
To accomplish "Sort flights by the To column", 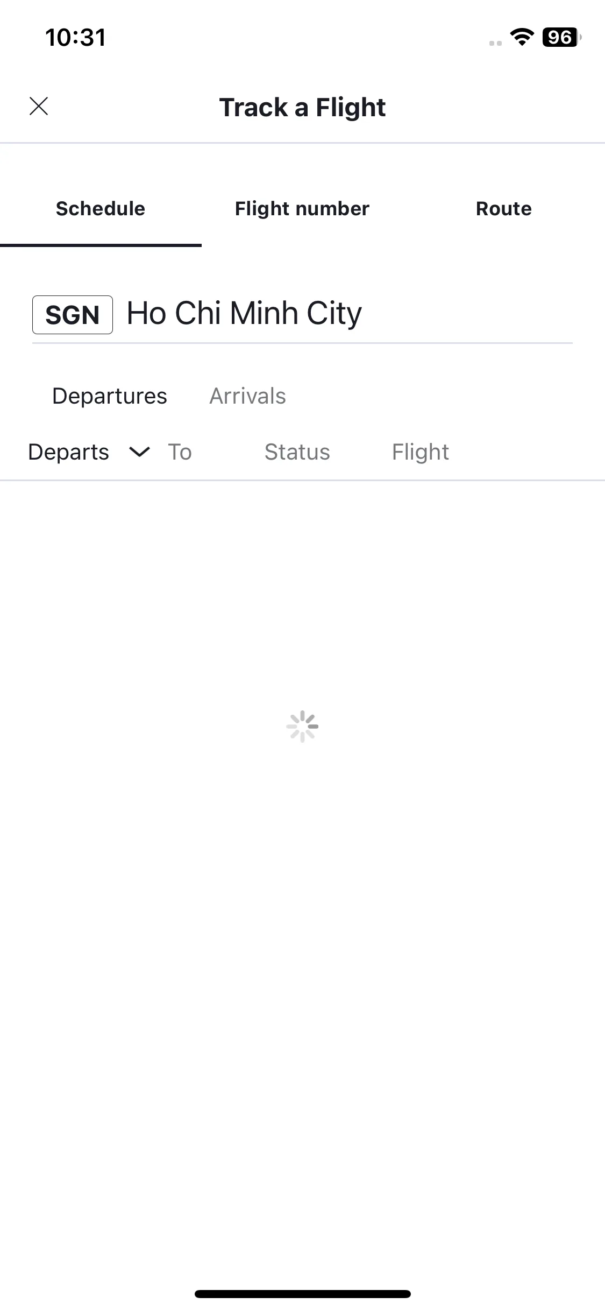I will [180, 452].
